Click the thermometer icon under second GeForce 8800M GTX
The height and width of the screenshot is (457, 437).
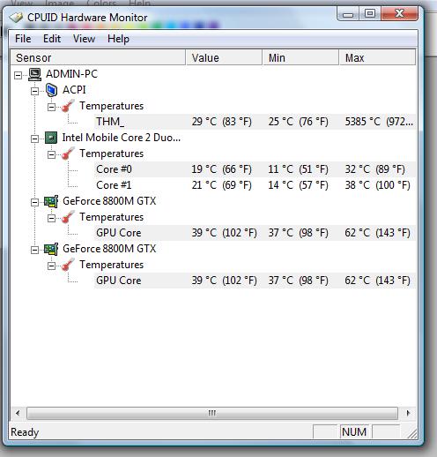pyautogui.click(x=68, y=265)
